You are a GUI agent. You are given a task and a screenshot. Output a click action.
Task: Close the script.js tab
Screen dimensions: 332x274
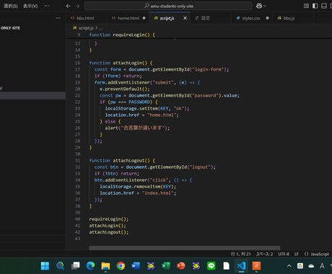(x=185, y=18)
